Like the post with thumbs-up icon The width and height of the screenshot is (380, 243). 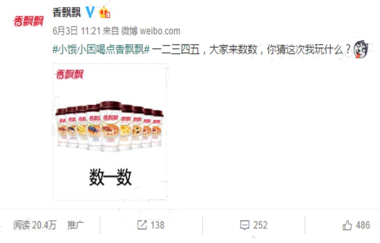(347, 225)
